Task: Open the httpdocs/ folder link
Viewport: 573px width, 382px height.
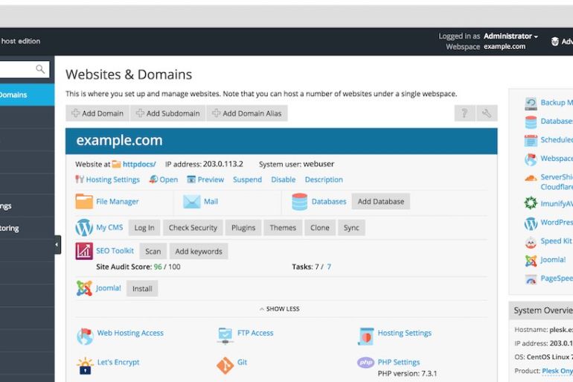Action: pyautogui.click(x=138, y=164)
